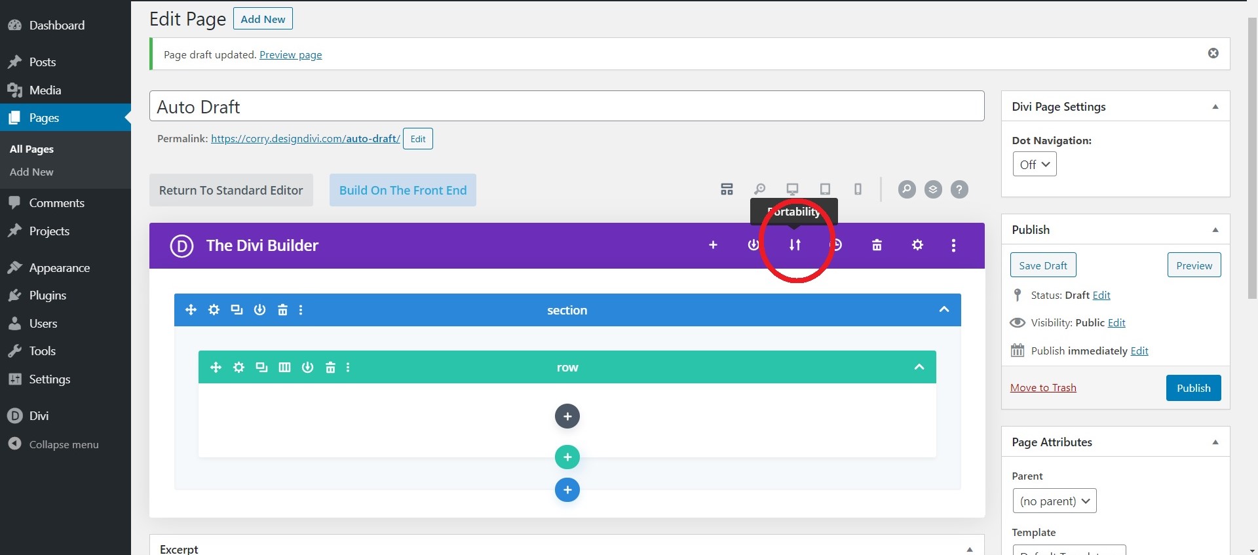Collapse the section with chevron
Screen dimensions: 1258x555
(944, 309)
